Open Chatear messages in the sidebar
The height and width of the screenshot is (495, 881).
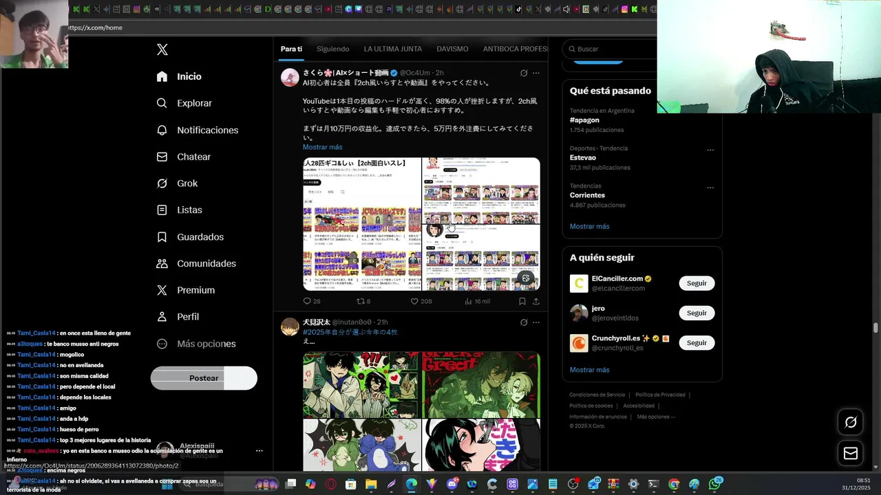pyautogui.click(x=183, y=157)
